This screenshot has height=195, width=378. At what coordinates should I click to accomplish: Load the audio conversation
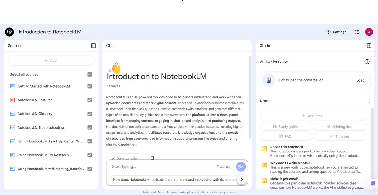tap(360, 80)
